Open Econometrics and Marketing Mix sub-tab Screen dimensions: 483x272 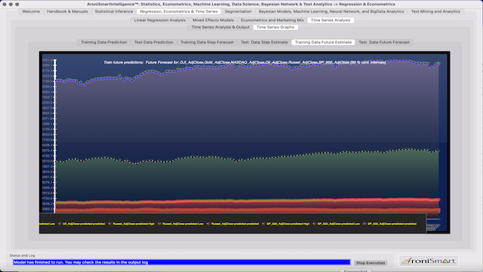tap(272, 20)
